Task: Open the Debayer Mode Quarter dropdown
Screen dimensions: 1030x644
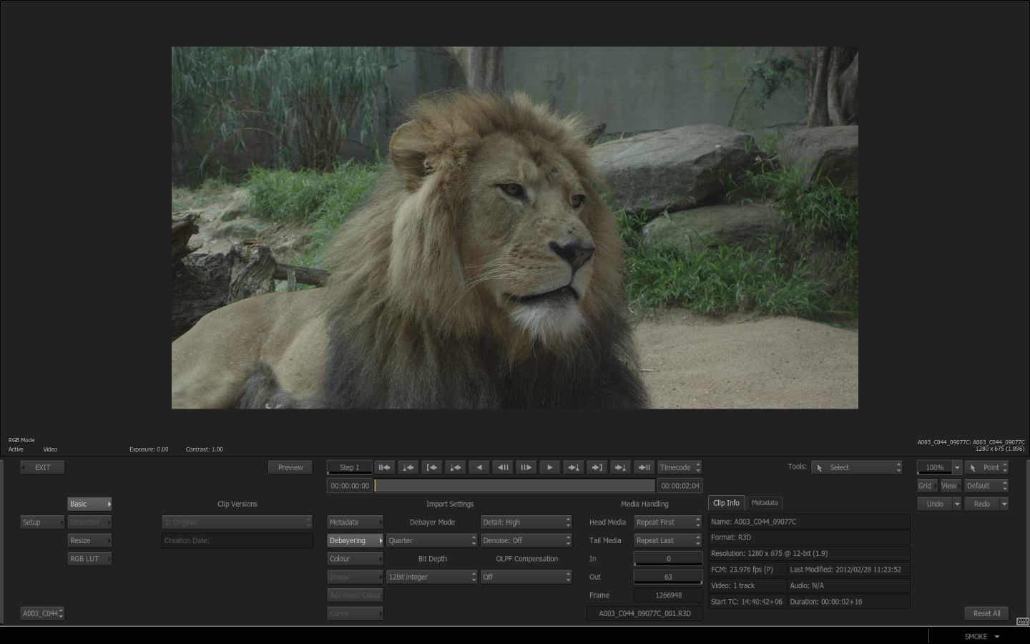Action: [431, 540]
